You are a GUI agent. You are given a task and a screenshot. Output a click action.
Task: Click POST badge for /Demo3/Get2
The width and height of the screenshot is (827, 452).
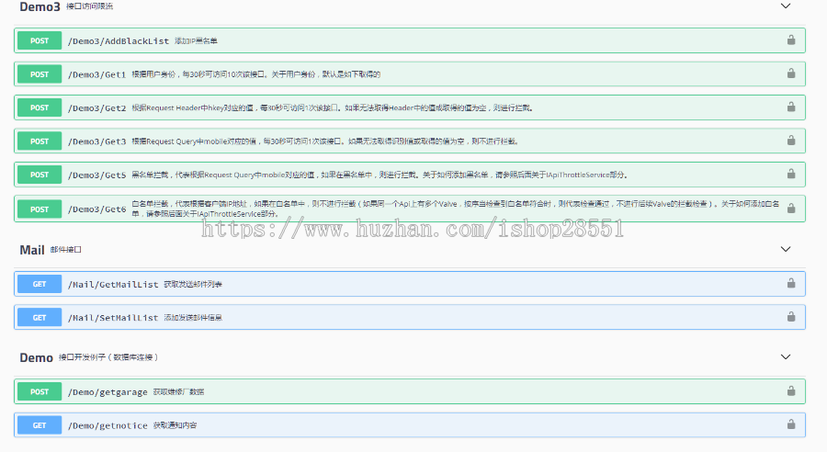(x=40, y=107)
